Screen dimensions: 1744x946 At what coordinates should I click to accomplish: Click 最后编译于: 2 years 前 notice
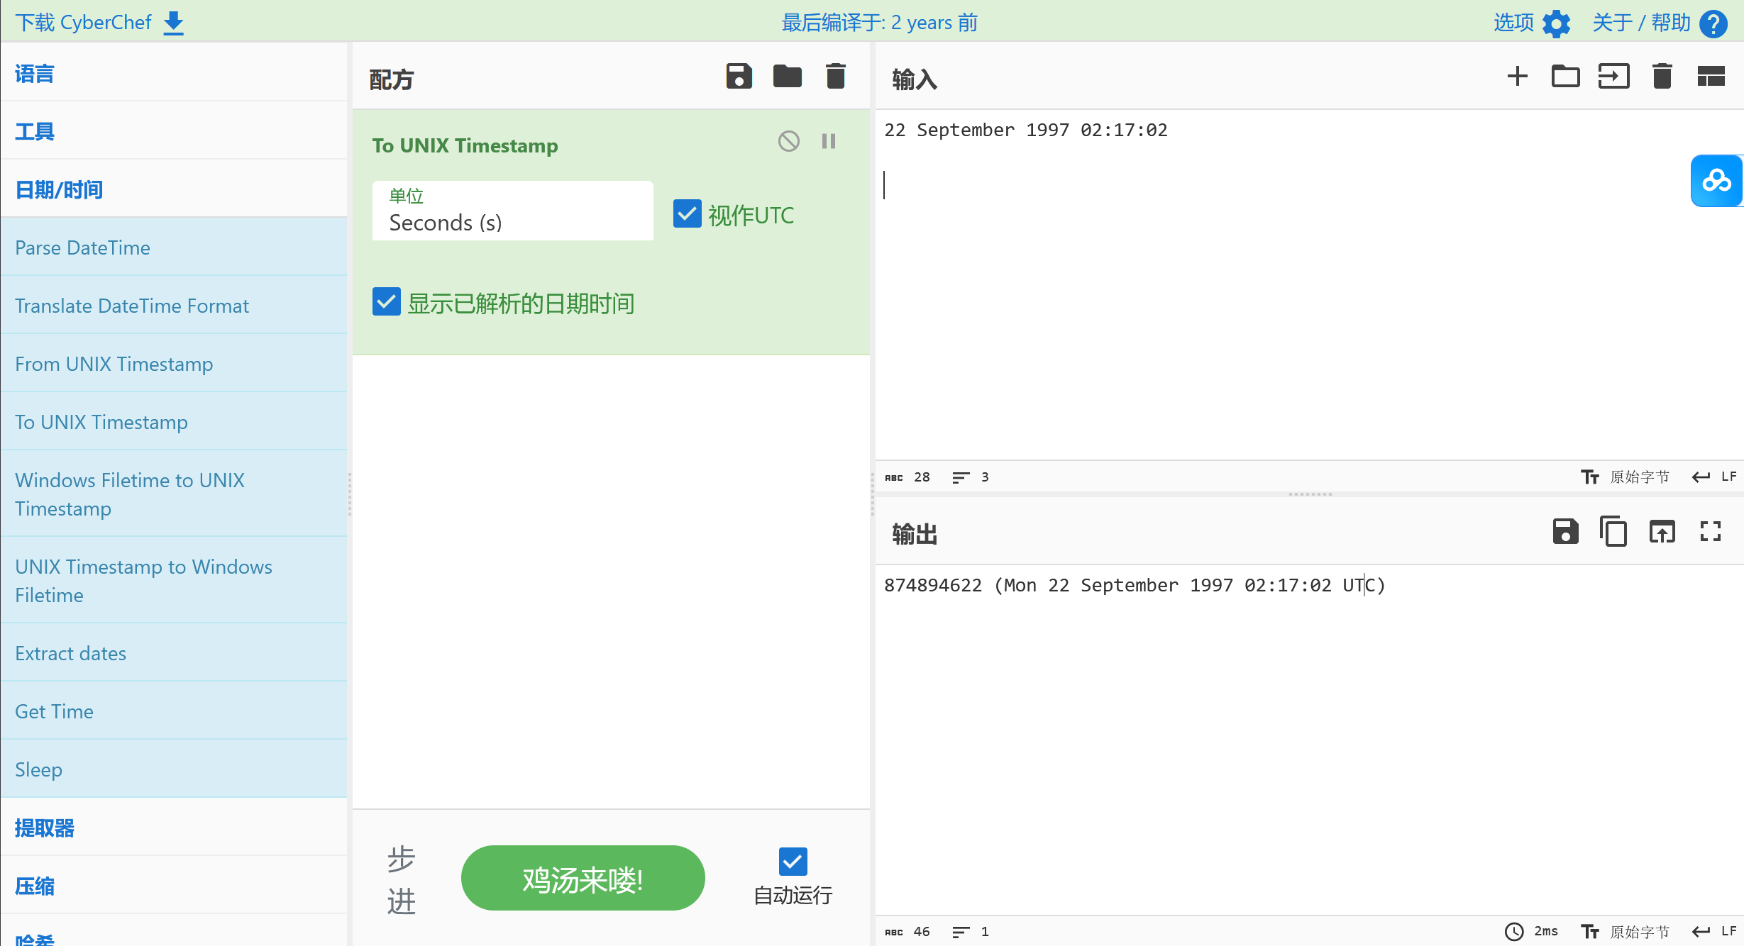pos(880,23)
